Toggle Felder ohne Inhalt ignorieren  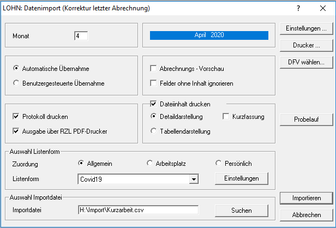(154, 83)
